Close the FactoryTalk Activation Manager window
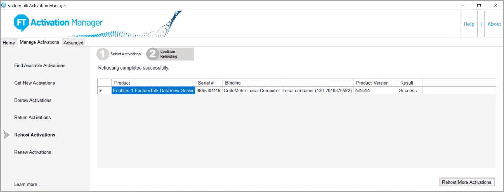Screen dimensions: 504x192 (495, 5)
